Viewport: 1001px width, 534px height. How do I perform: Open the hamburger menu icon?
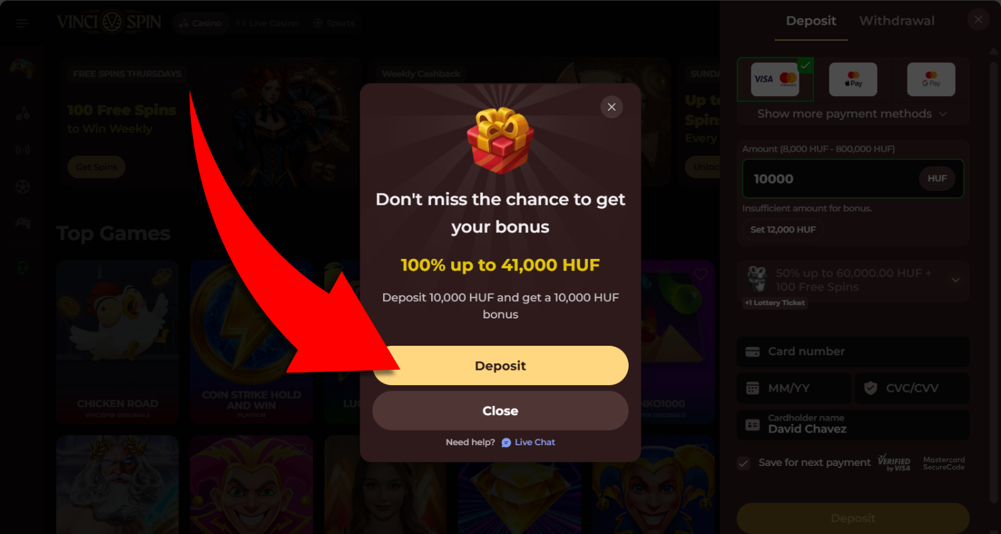[23, 23]
